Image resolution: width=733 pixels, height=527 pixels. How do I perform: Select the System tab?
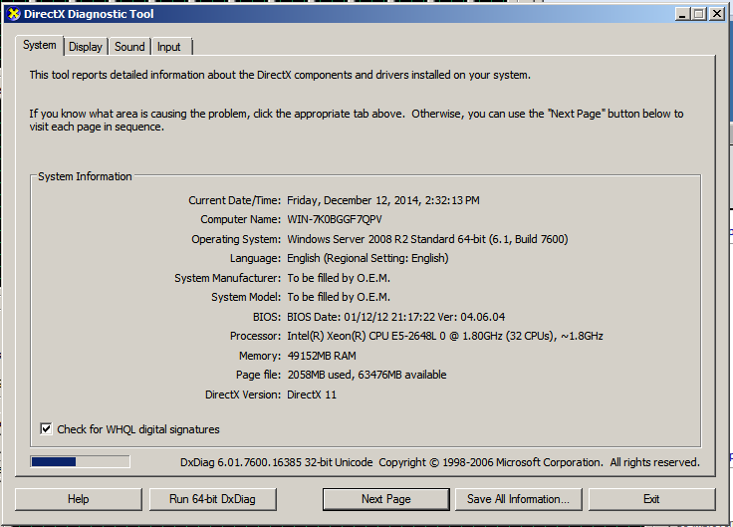pos(40,46)
